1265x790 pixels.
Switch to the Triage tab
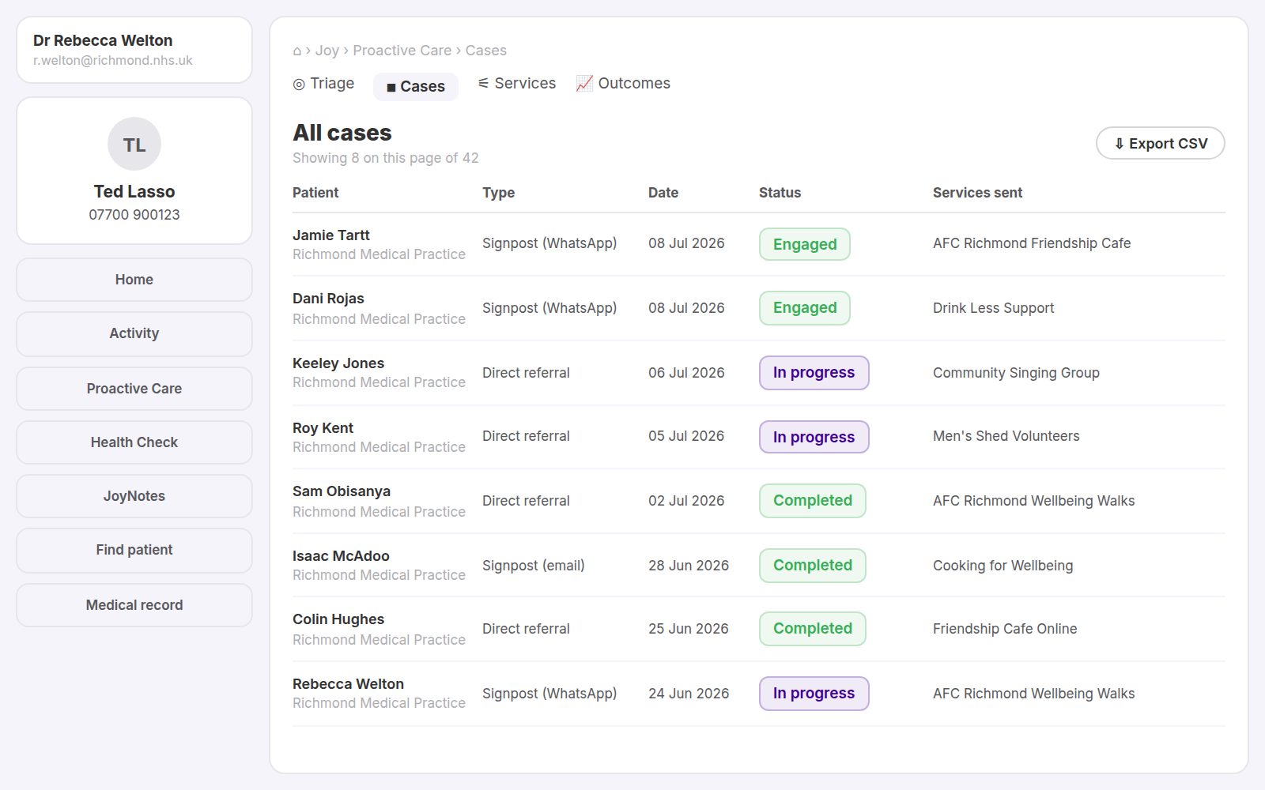point(323,84)
